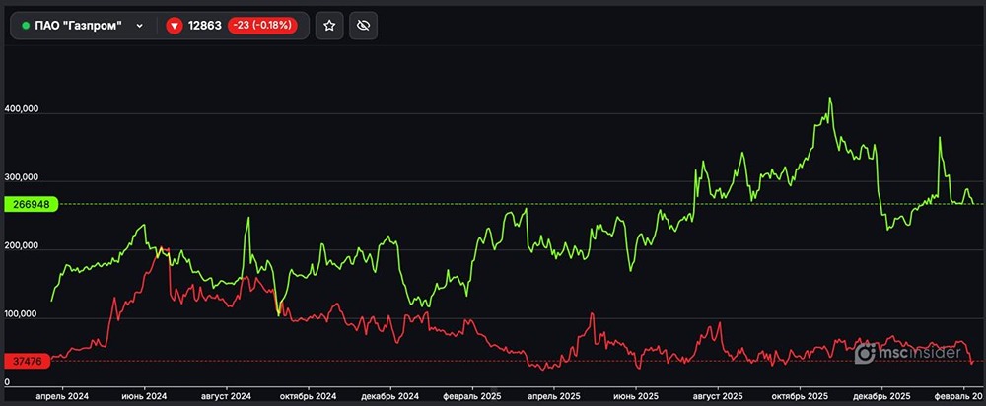Click the 12863 current value
Image resolution: width=986 pixels, height=406 pixels.
coord(205,26)
